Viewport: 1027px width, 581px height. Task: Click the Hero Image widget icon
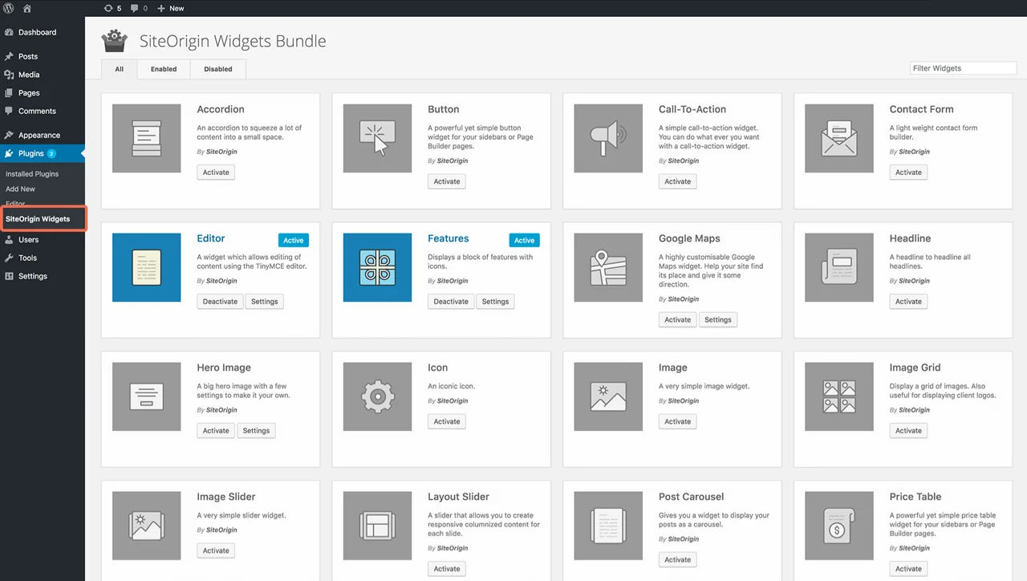(x=147, y=396)
